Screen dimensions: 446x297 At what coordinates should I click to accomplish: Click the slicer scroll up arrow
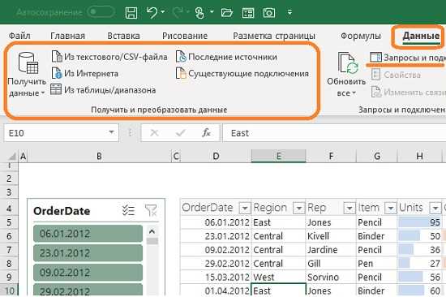(152, 231)
